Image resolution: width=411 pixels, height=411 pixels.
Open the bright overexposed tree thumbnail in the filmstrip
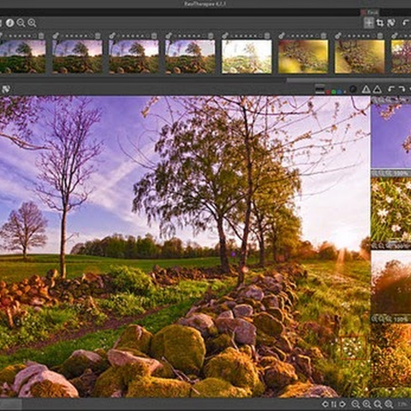246,57
